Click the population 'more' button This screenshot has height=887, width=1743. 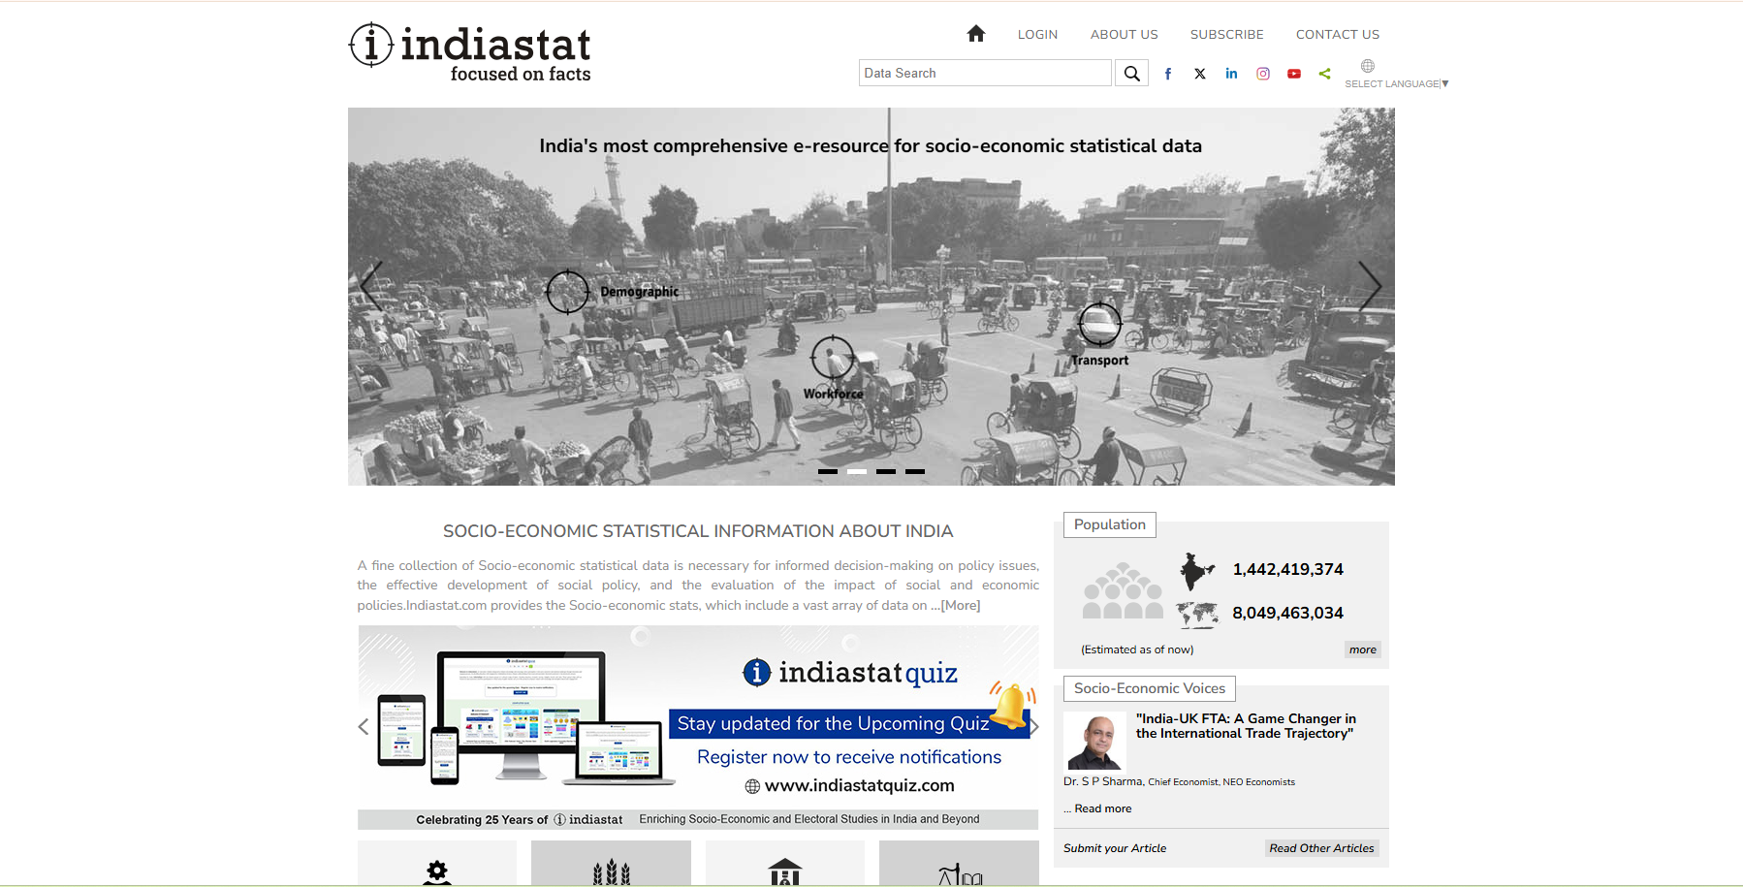pyautogui.click(x=1362, y=649)
